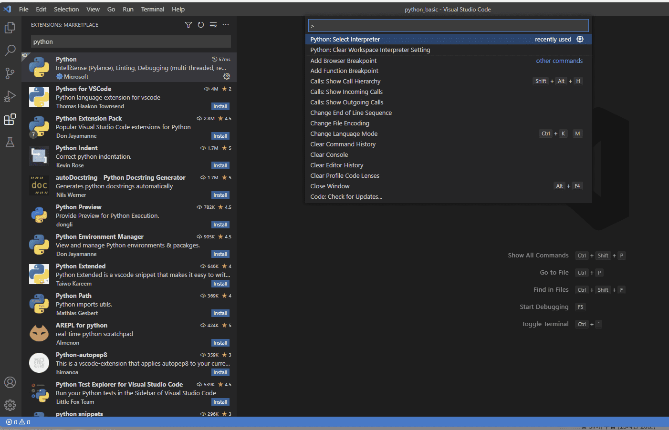Image resolution: width=669 pixels, height=430 pixels.
Task: Open Views and More Actions ellipsis menu
Action: click(x=226, y=25)
